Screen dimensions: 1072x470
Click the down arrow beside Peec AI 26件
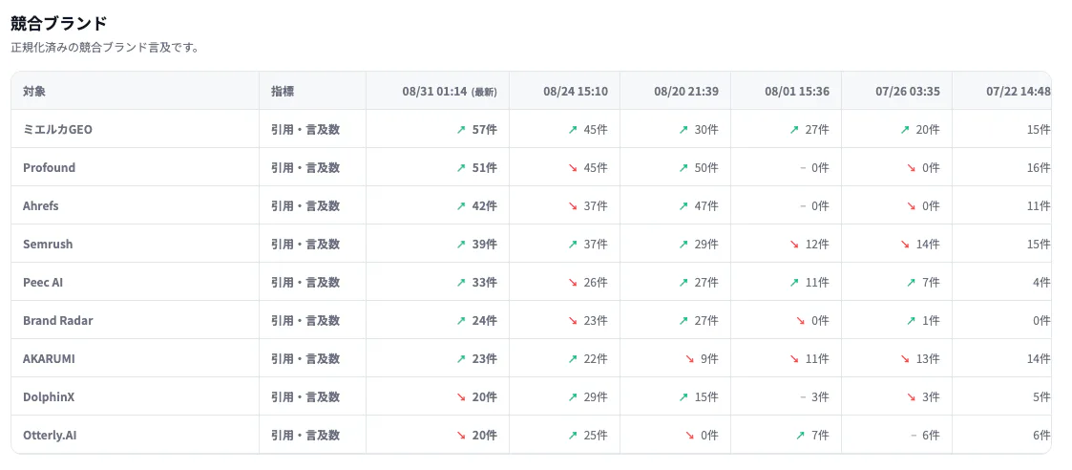(x=572, y=282)
